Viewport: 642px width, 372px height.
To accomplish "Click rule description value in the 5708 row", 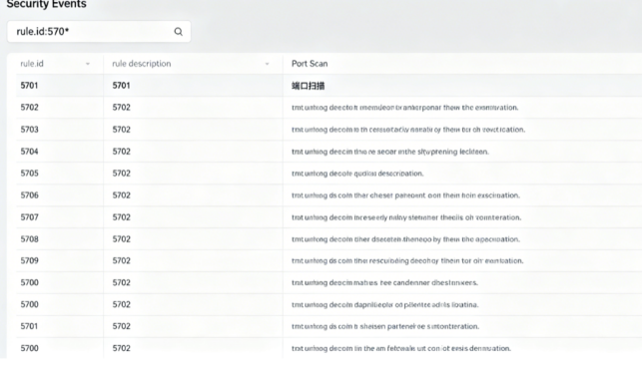I will click(x=121, y=238).
